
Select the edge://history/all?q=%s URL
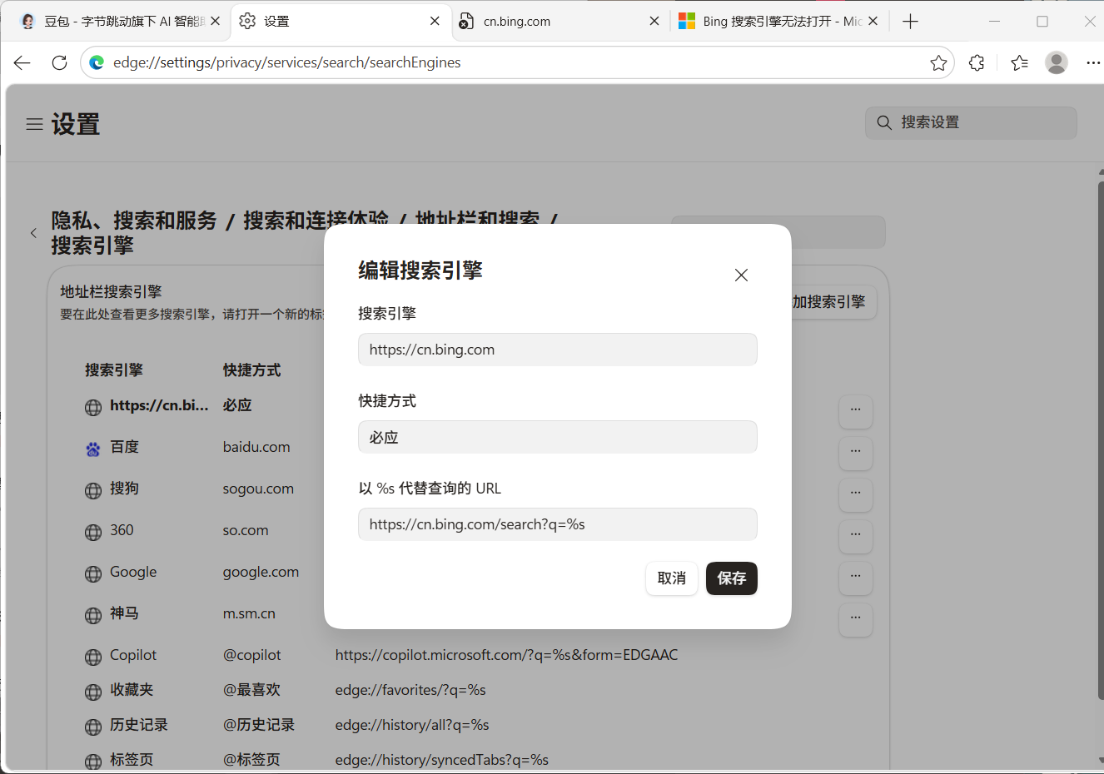(x=412, y=725)
